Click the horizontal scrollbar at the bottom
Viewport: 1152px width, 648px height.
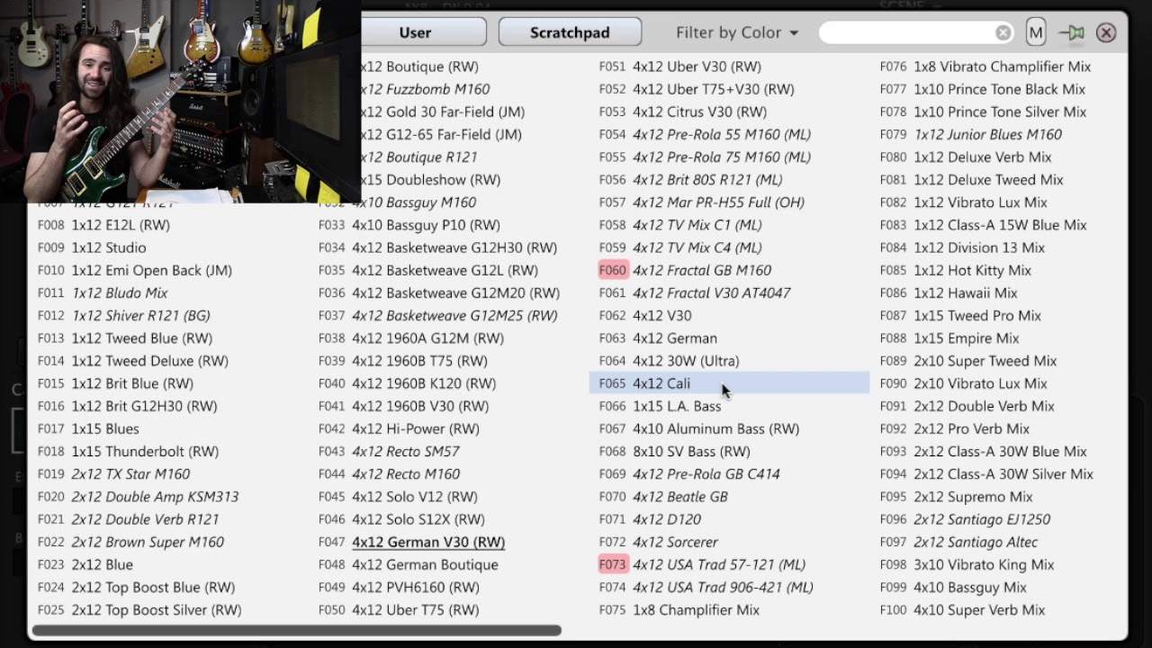[297, 631]
